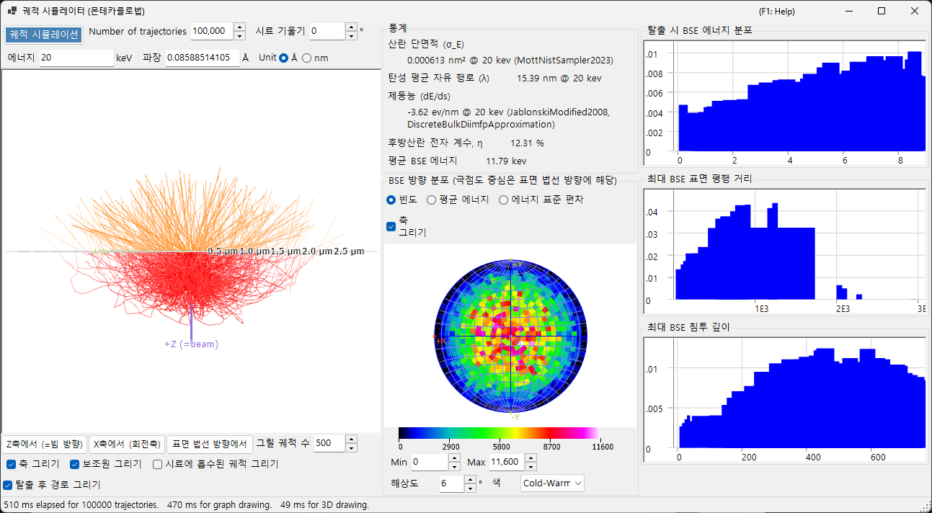The height and width of the screenshot is (513, 932).
Task: Decrease 시료 기울기 with down arrow
Action: point(351,36)
